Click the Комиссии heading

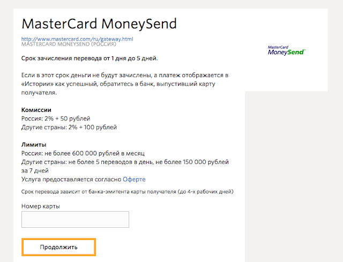(36, 110)
